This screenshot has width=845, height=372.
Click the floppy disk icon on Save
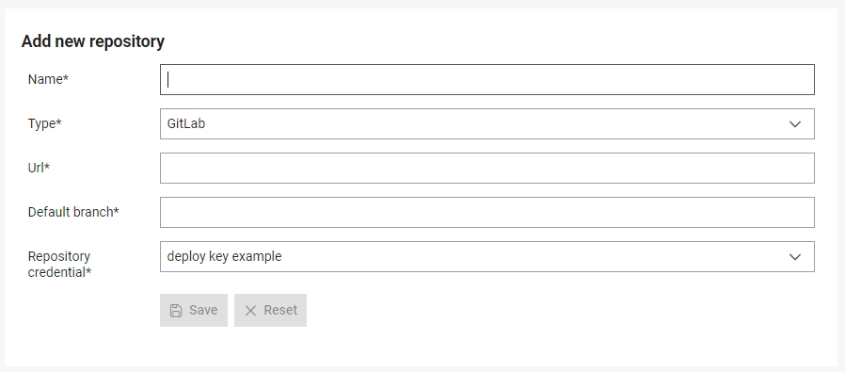(x=176, y=311)
